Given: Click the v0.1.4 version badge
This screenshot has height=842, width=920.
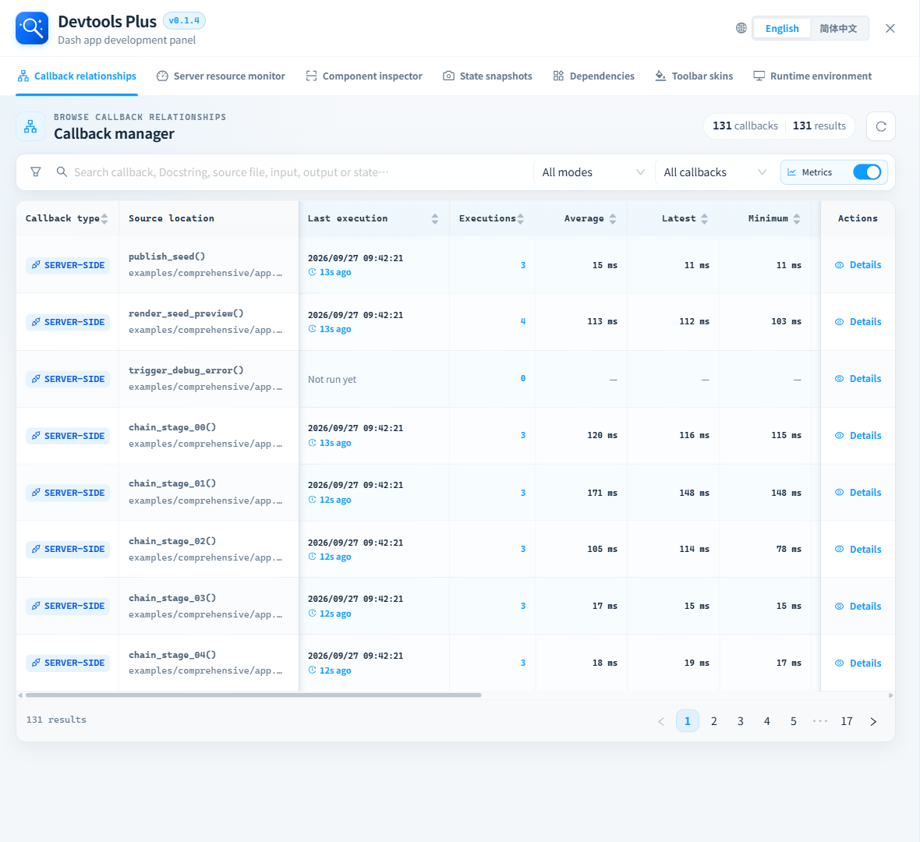Looking at the screenshot, I should tap(184, 20).
